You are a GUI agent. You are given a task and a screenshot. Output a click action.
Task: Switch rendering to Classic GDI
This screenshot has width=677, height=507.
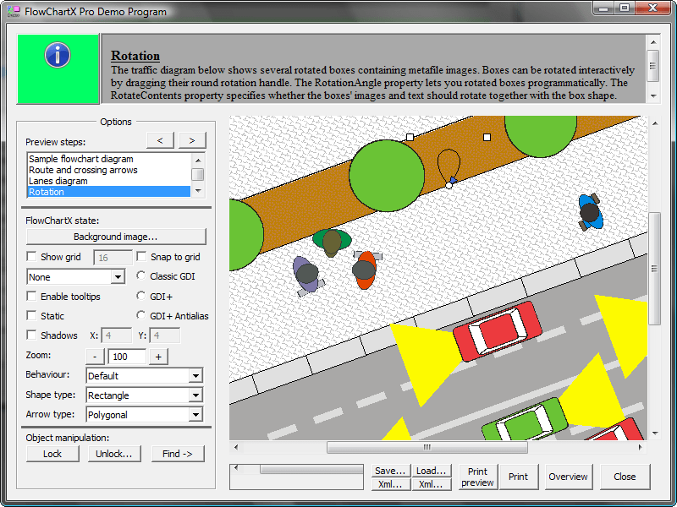tap(140, 277)
